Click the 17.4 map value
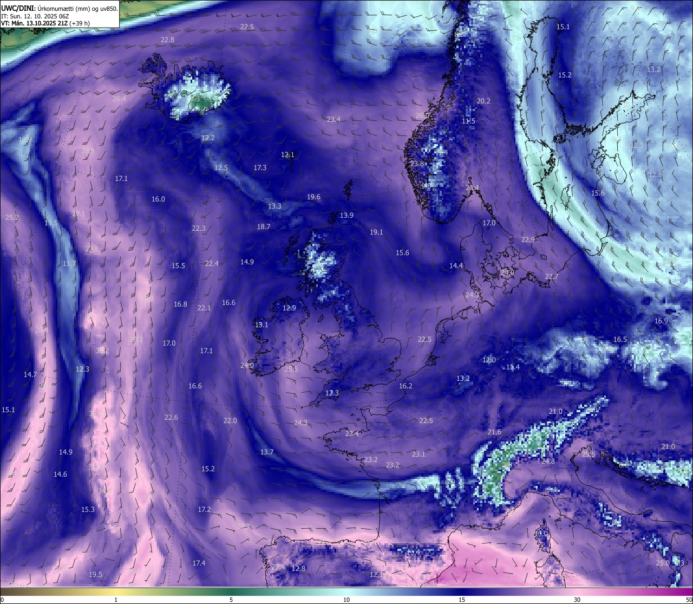Image resolution: width=693 pixels, height=604 pixels. pos(199,563)
